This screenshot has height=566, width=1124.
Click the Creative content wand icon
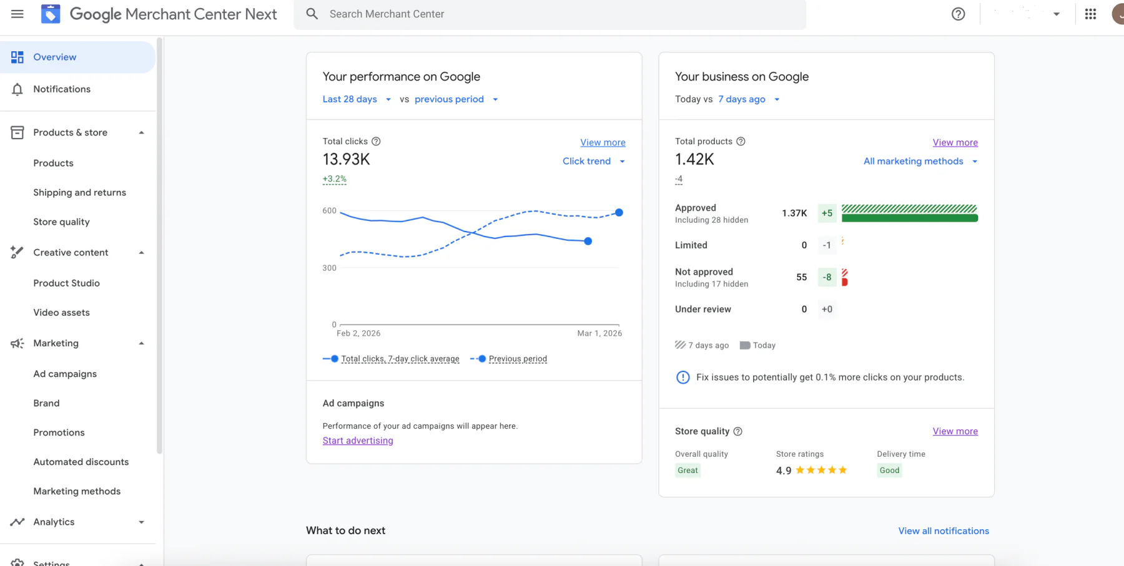coord(17,252)
